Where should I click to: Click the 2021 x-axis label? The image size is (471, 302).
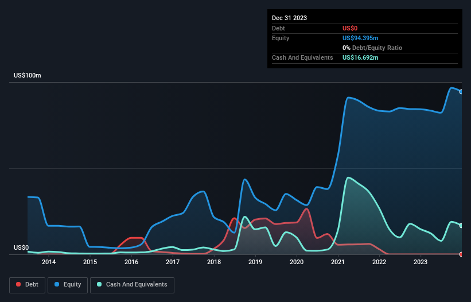click(x=338, y=262)
